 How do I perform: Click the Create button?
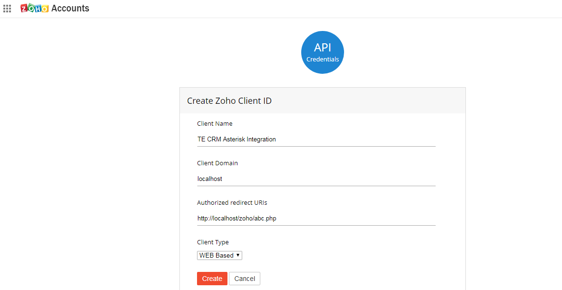(x=212, y=279)
